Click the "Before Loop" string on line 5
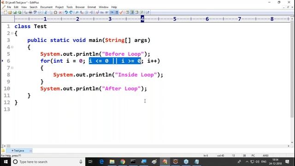The image size is (295, 166). [x=123, y=54]
